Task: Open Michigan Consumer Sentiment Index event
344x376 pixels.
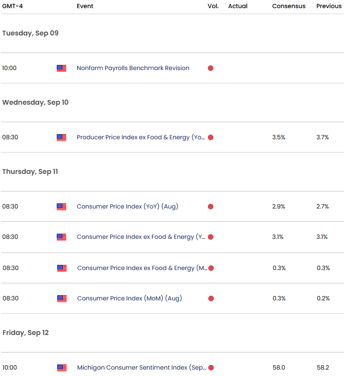Action: [x=142, y=368]
